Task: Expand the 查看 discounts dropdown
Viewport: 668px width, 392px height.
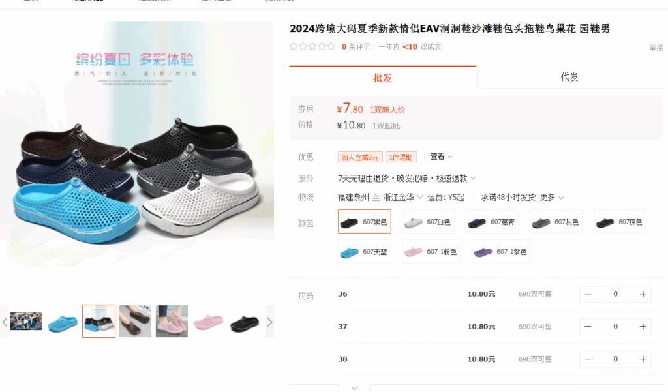Action: point(441,157)
